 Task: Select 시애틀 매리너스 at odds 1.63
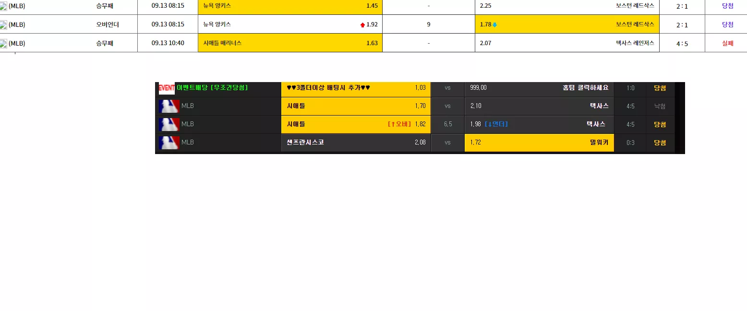coord(290,43)
